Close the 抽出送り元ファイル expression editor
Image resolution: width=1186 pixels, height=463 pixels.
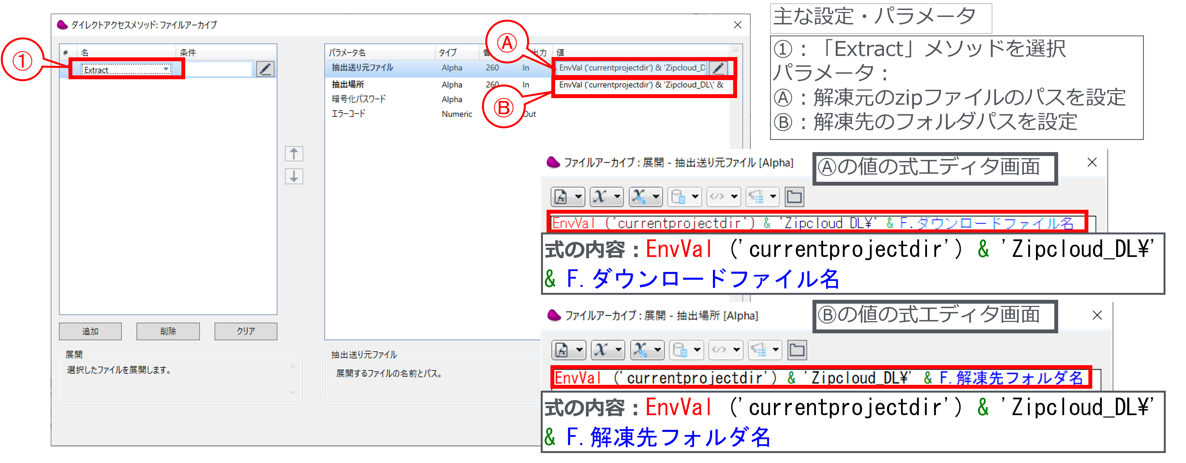point(1092,162)
